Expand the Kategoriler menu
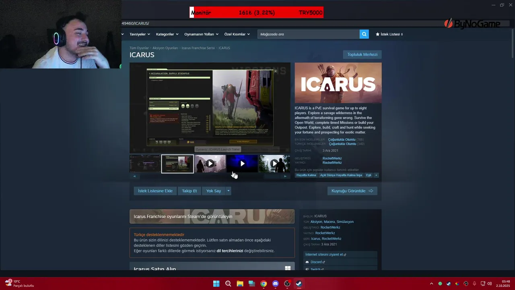 coord(167,34)
